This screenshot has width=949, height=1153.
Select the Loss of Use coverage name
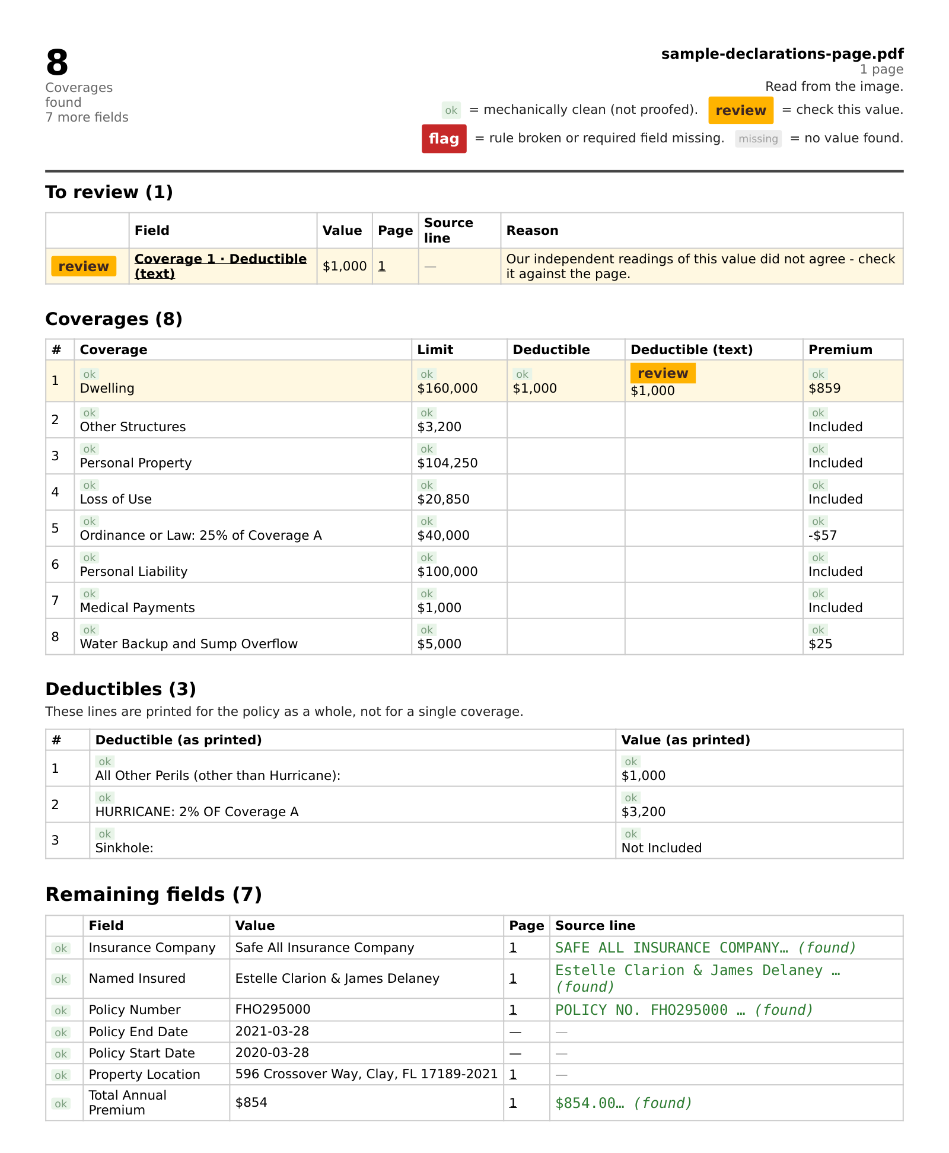pos(116,499)
